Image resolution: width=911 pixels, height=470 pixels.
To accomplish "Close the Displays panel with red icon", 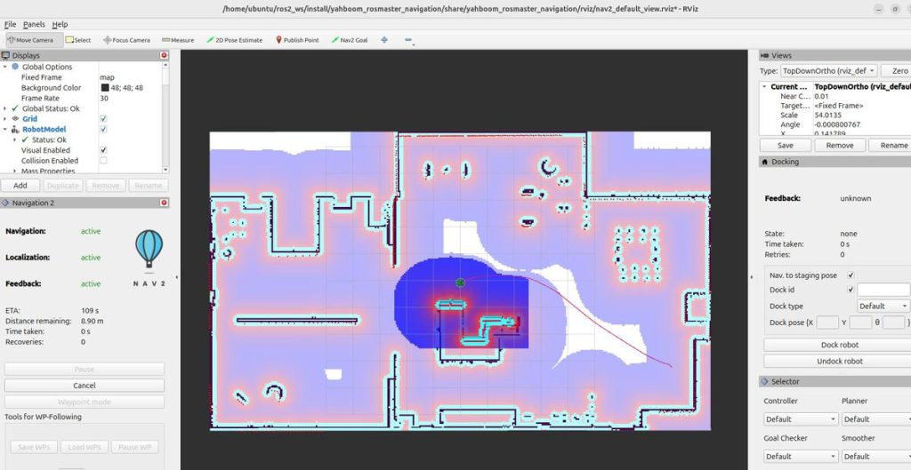I will click(164, 55).
